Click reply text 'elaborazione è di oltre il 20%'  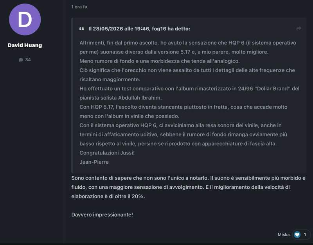(x=108, y=197)
